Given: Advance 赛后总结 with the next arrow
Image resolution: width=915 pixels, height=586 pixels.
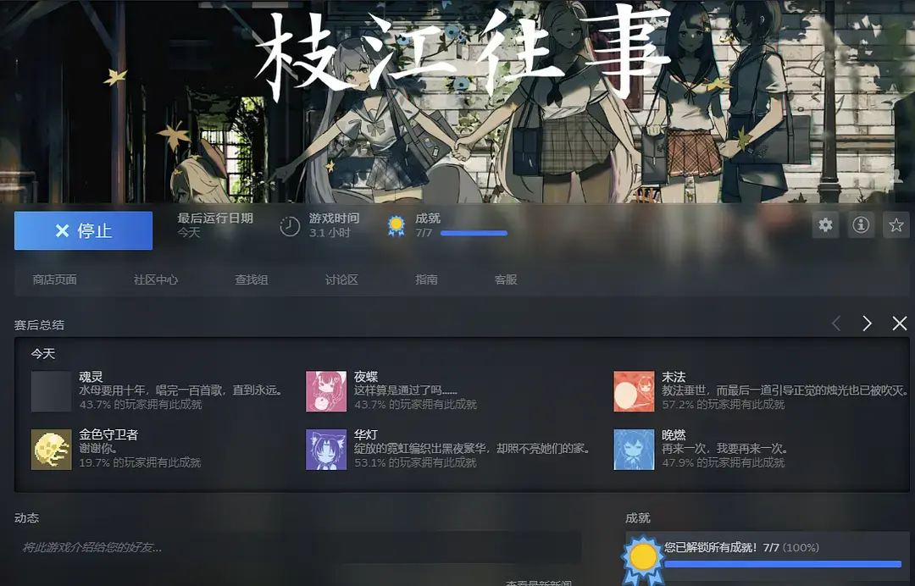Looking at the screenshot, I should (866, 323).
